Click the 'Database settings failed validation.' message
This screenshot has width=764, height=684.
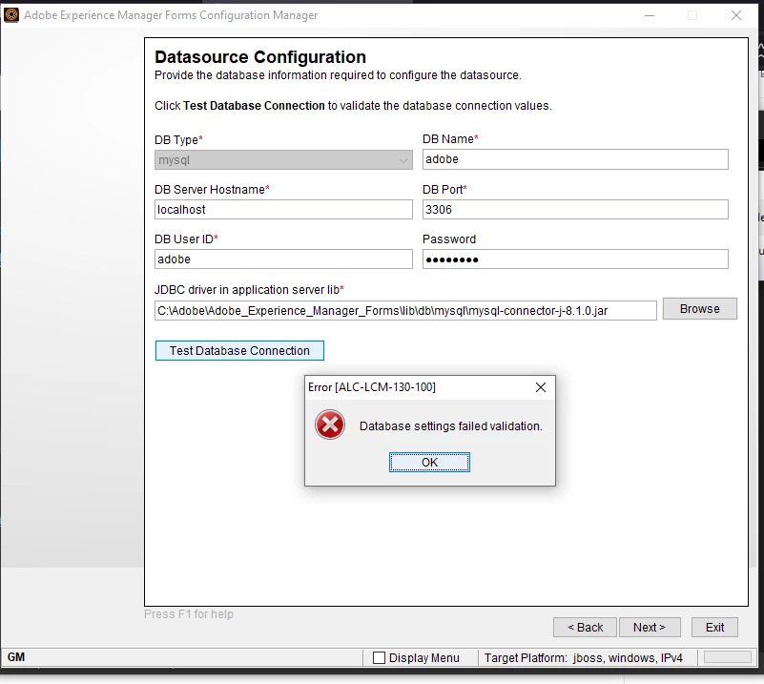(x=451, y=425)
